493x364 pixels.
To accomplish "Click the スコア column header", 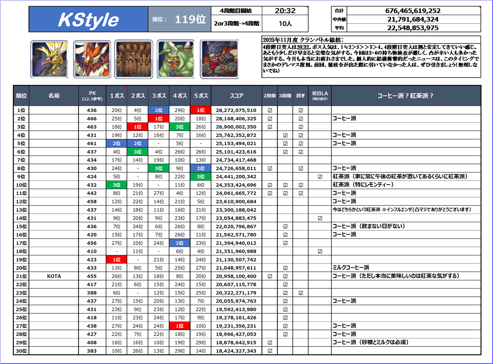I will (236, 96).
